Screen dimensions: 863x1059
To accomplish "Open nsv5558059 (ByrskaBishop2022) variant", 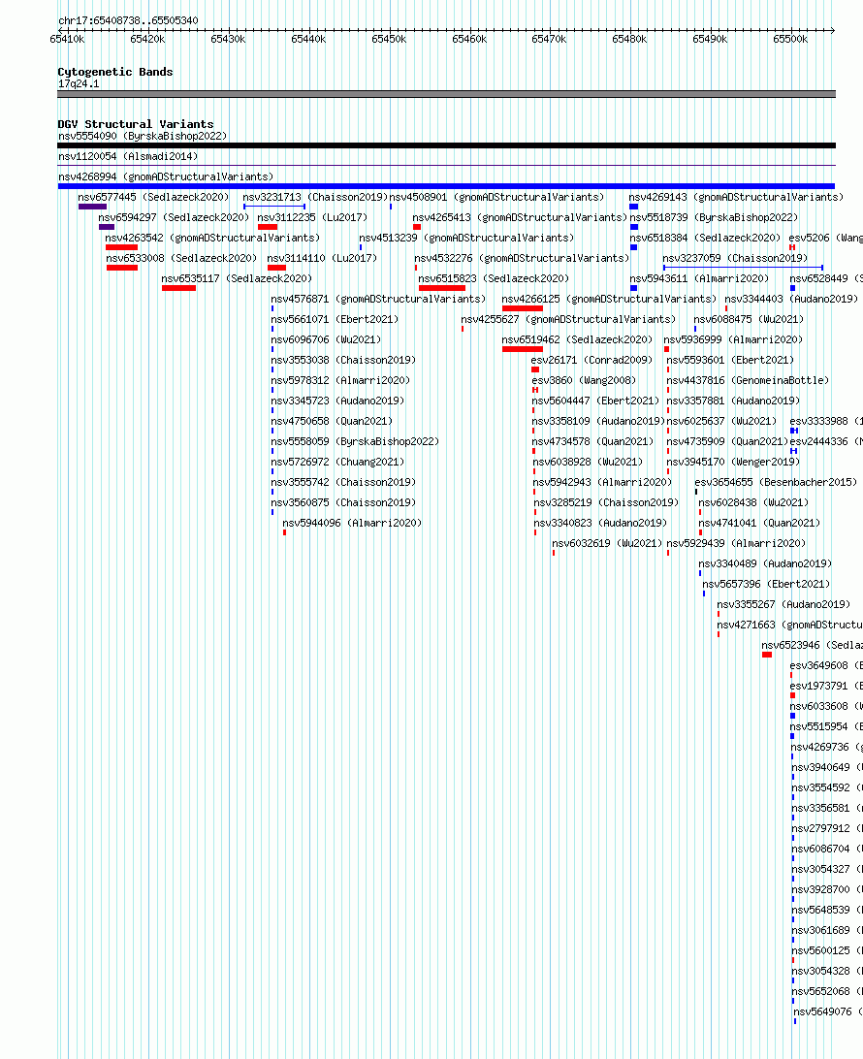I will click(355, 441).
